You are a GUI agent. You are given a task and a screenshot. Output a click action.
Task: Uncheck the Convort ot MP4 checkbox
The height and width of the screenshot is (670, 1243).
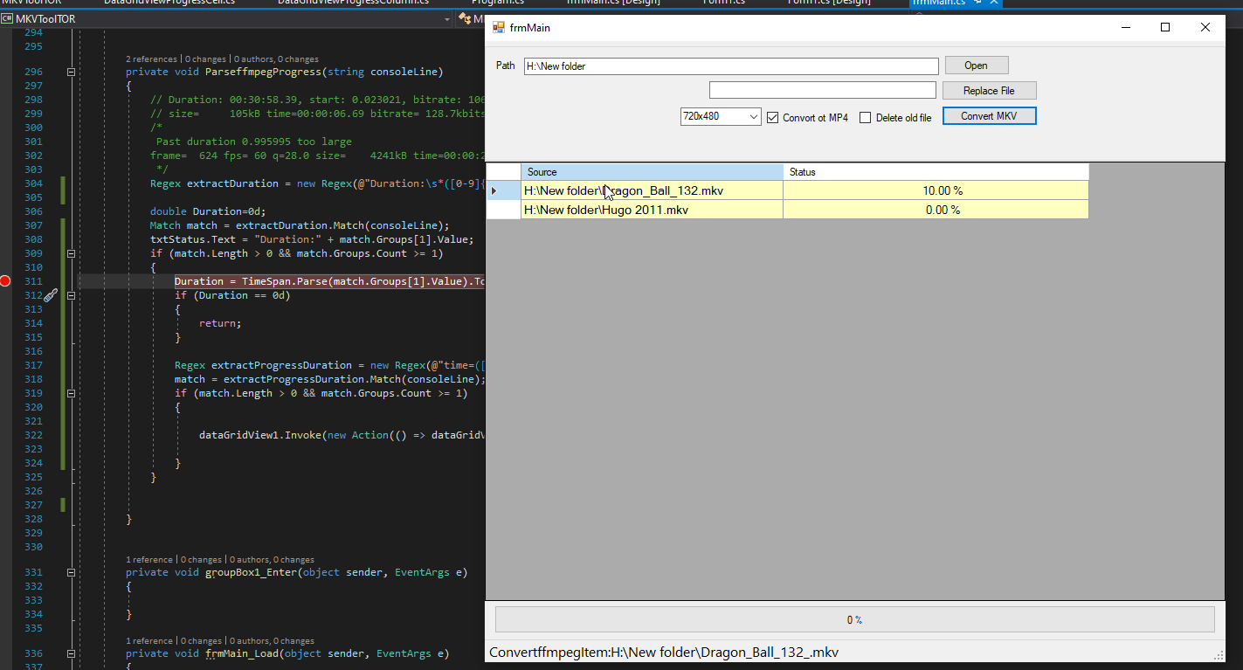(x=772, y=118)
